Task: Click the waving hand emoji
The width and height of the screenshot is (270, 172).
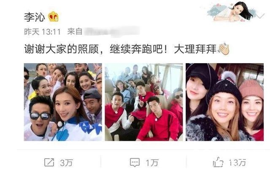Action: [x=224, y=49]
